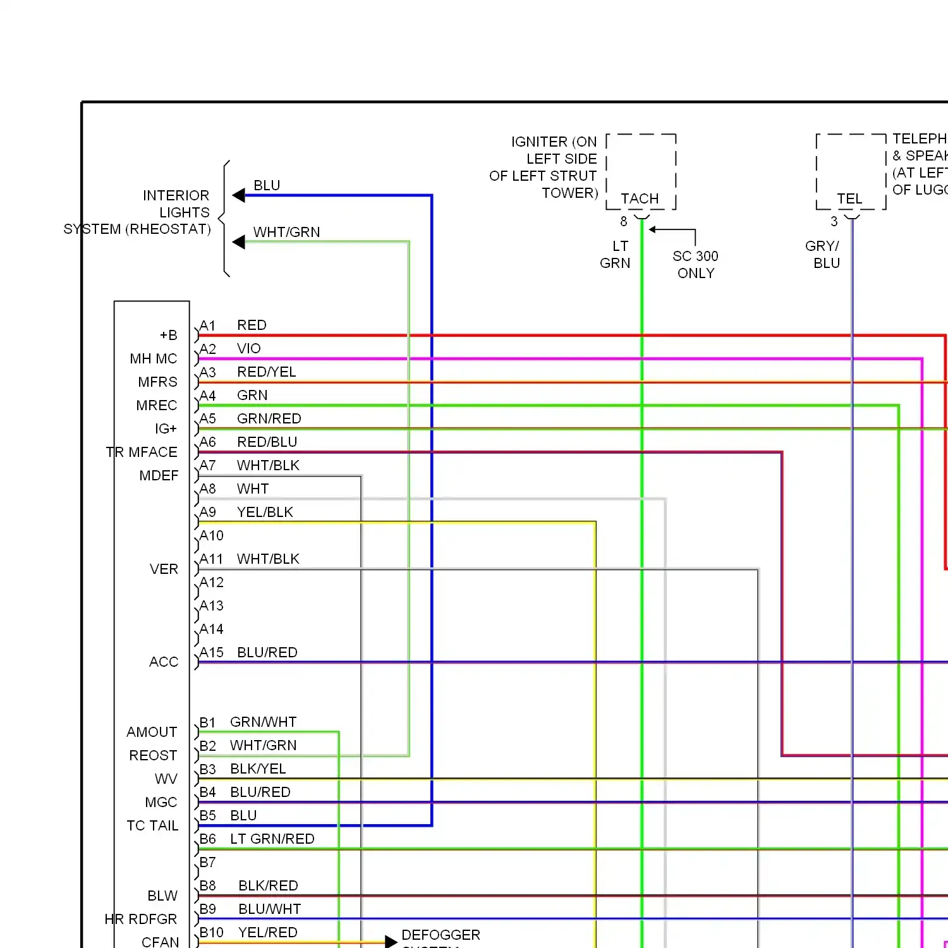Select the MH MC terminal label
This screenshot has width=948, height=948.
pyautogui.click(x=154, y=358)
